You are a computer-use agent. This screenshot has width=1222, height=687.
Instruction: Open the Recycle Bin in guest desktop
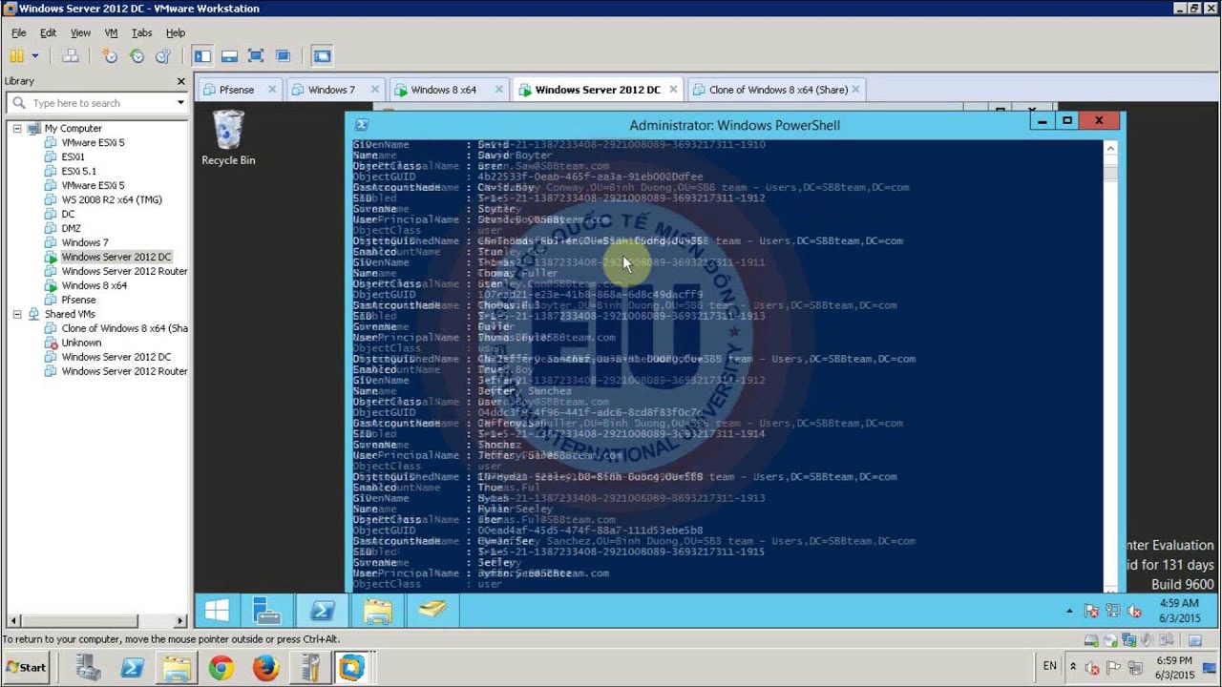click(x=228, y=138)
